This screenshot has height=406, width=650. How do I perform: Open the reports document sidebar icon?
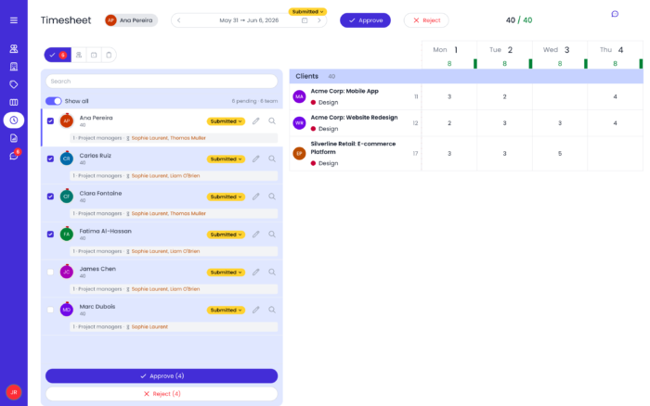(x=14, y=138)
